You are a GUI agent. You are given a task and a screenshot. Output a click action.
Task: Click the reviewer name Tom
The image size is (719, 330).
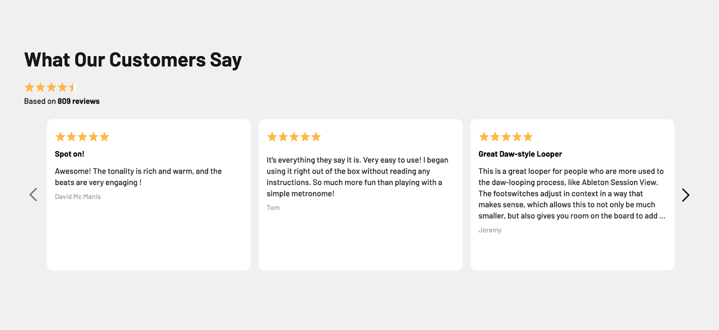(x=273, y=208)
